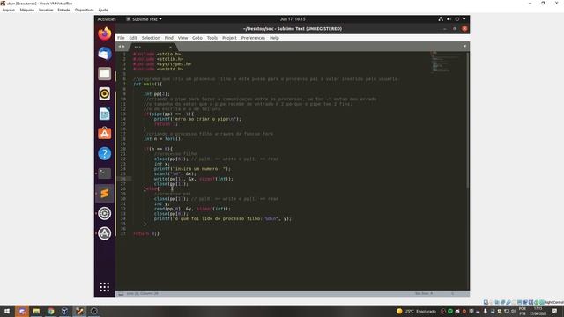The width and height of the screenshot is (564, 317).
Task: Click the 'int main(){' code line
Action: pyautogui.click(x=147, y=84)
